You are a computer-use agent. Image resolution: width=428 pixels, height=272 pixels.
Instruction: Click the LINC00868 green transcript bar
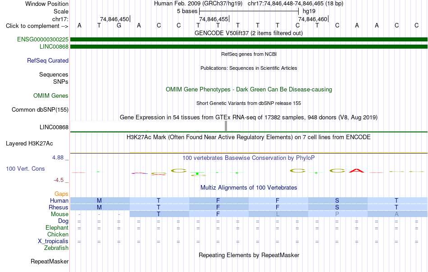point(249,47)
